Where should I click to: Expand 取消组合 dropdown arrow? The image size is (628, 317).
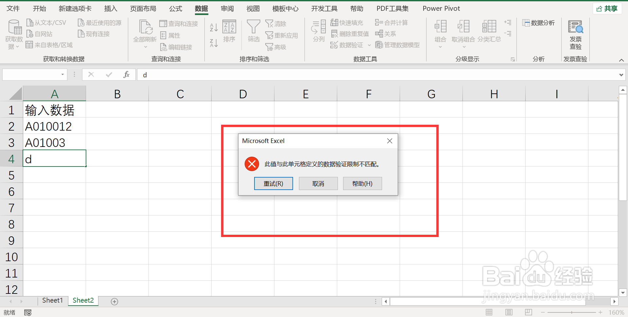tap(464, 47)
